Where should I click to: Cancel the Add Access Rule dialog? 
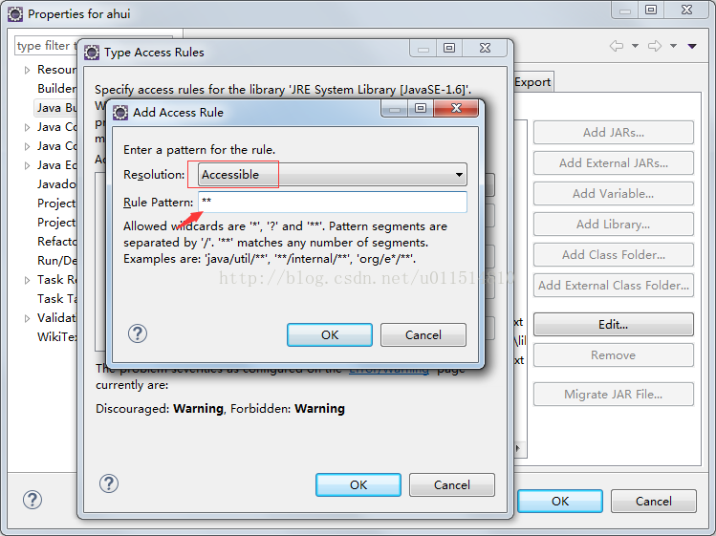423,335
